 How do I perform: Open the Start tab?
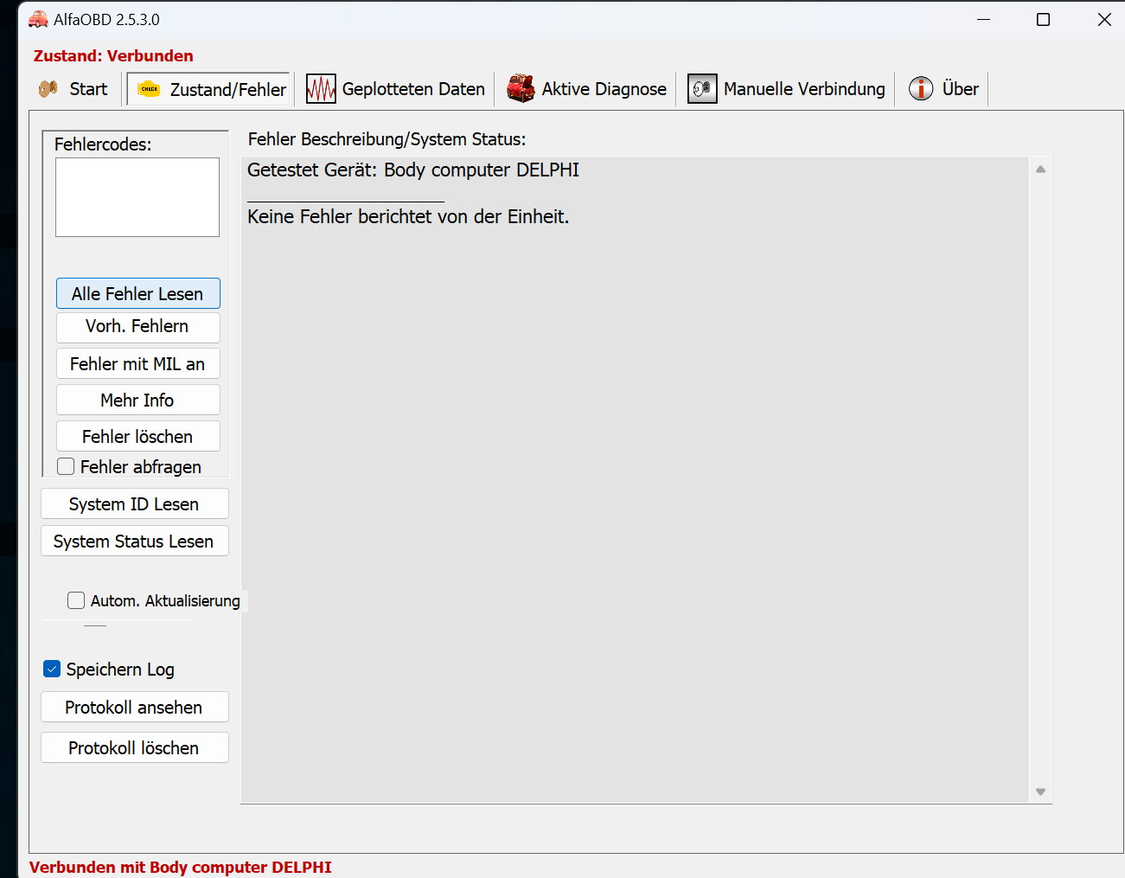click(x=74, y=89)
